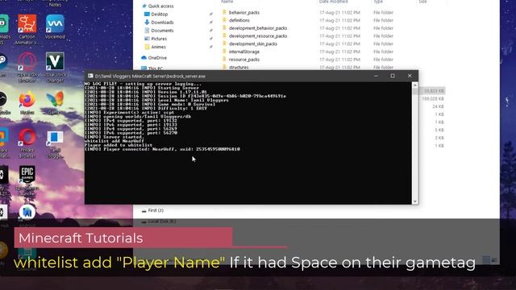This screenshot has width=516, height=290.
Task: Click the console scrollbar down arrow
Action: coord(414,201)
